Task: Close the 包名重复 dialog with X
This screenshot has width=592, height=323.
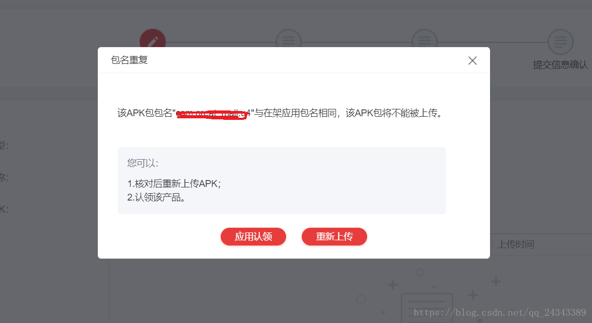Action: 472,60
